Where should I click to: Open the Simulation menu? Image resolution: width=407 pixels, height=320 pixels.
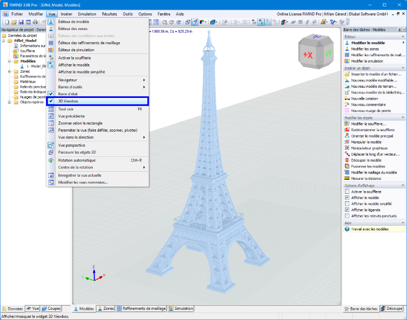[87, 14]
